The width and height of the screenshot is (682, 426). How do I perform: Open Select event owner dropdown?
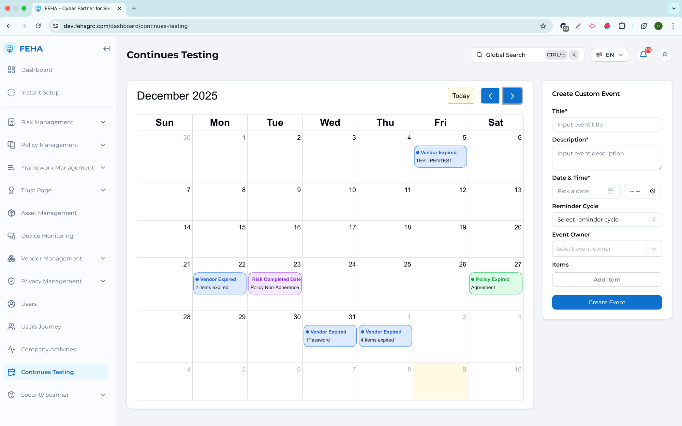pyautogui.click(x=607, y=249)
